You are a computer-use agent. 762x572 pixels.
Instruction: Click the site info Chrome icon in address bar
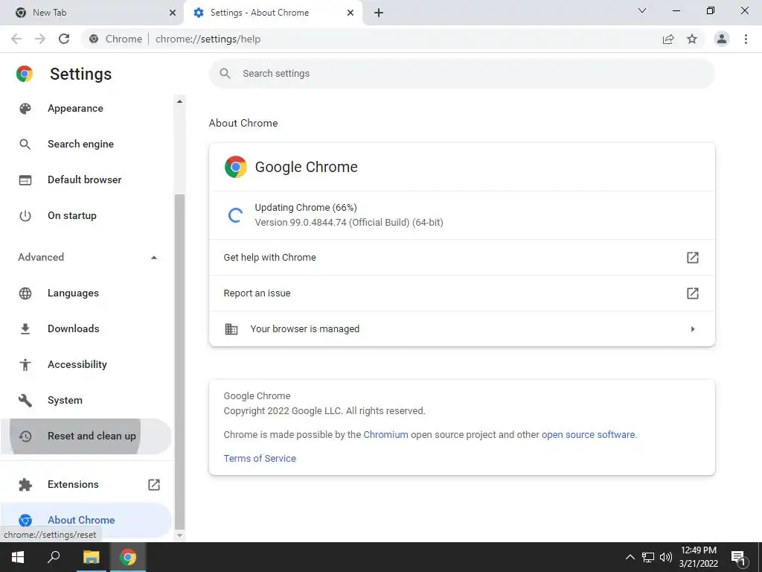tap(94, 39)
